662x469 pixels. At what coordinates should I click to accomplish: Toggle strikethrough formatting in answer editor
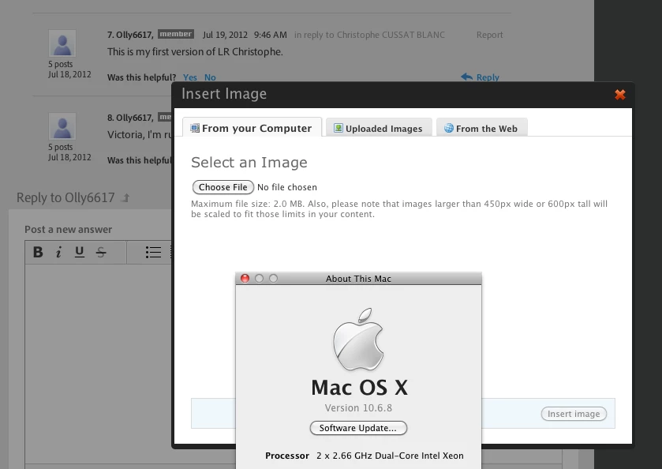point(101,252)
